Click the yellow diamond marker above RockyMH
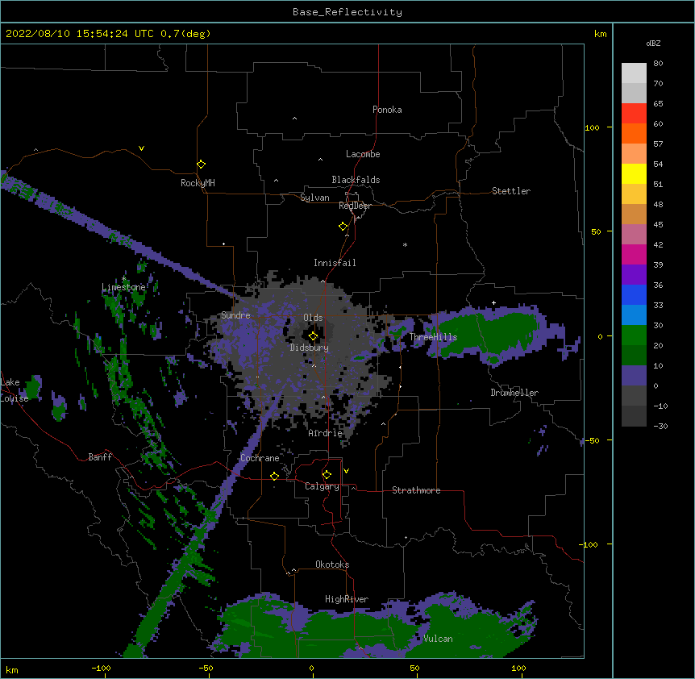Viewport: 695px width, 679px height. tap(201, 165)
